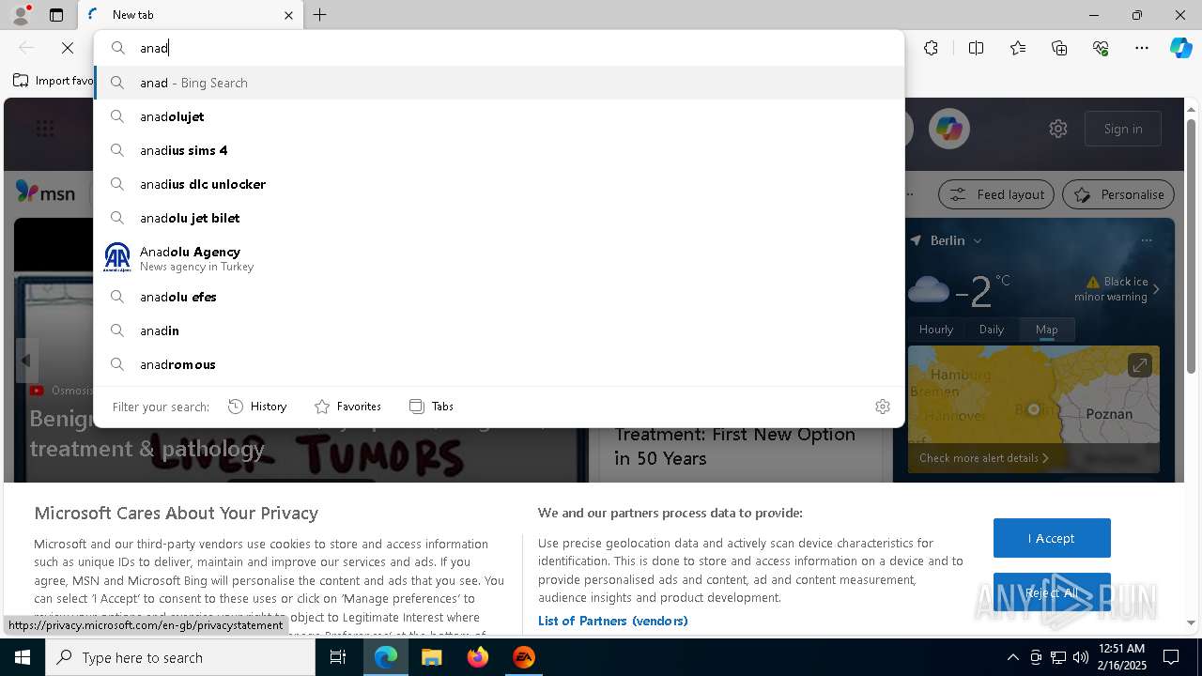Open the notification center icon
1202x676 pixels.
(1171, 657)
